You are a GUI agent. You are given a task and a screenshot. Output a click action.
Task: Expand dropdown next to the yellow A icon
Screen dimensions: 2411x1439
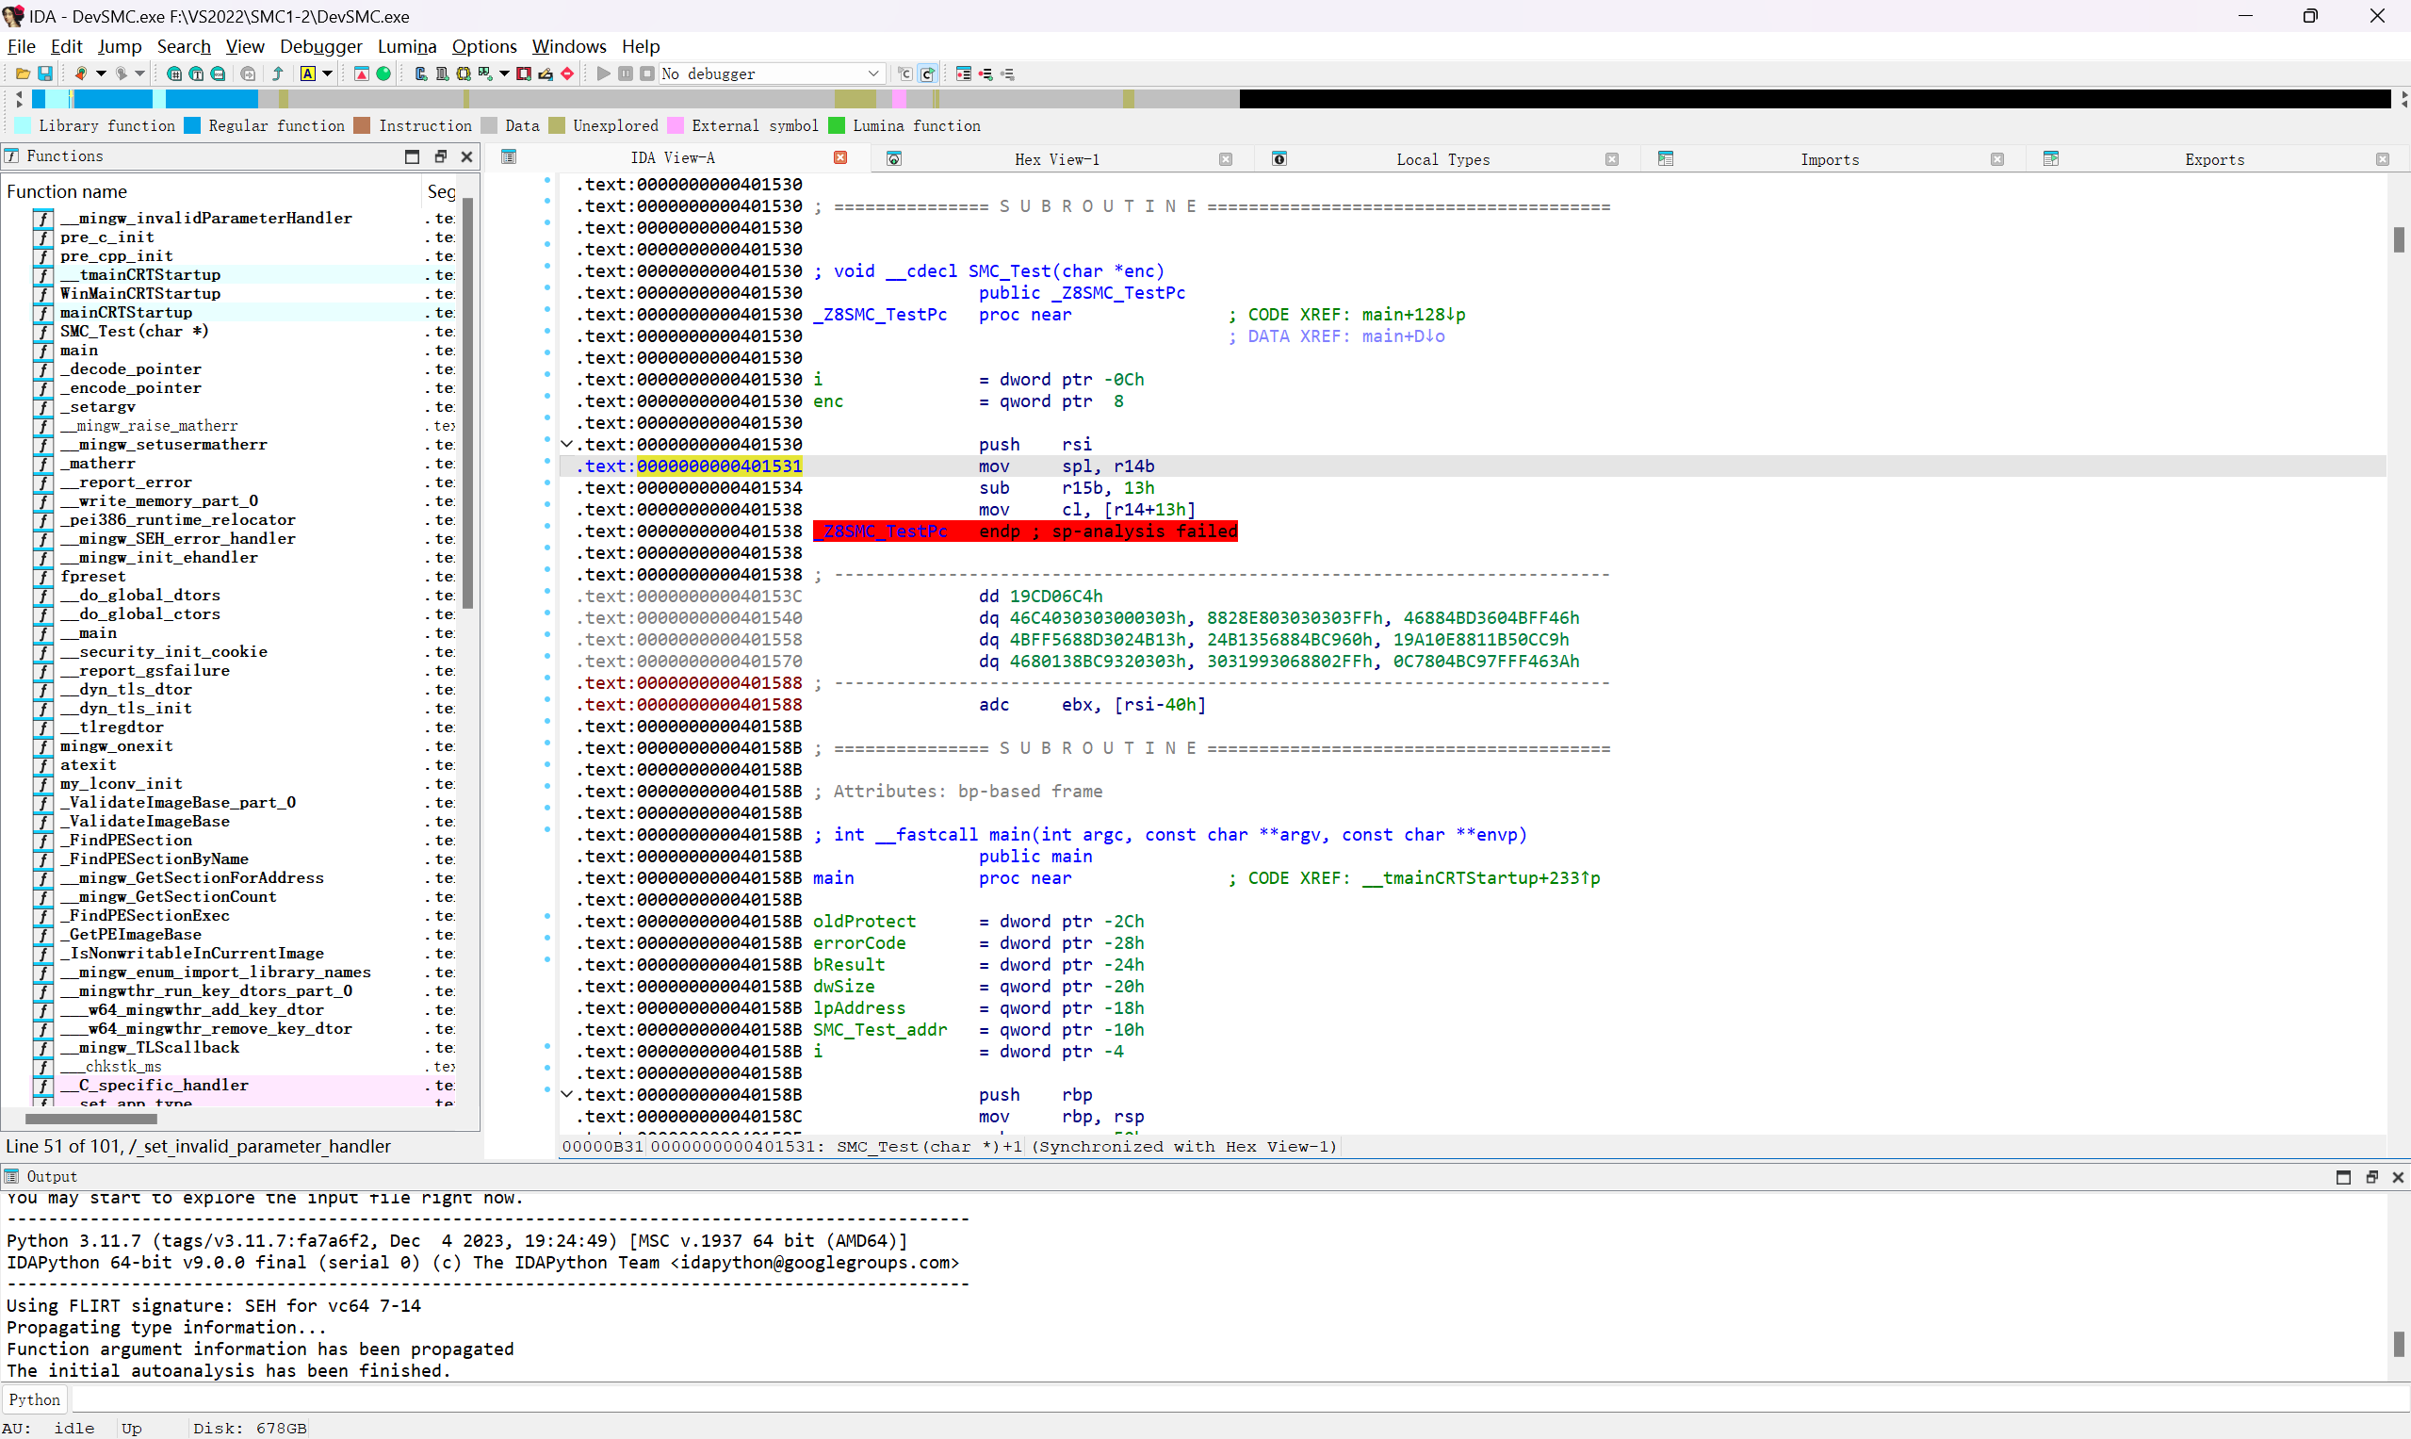click(x=327, y=74)
